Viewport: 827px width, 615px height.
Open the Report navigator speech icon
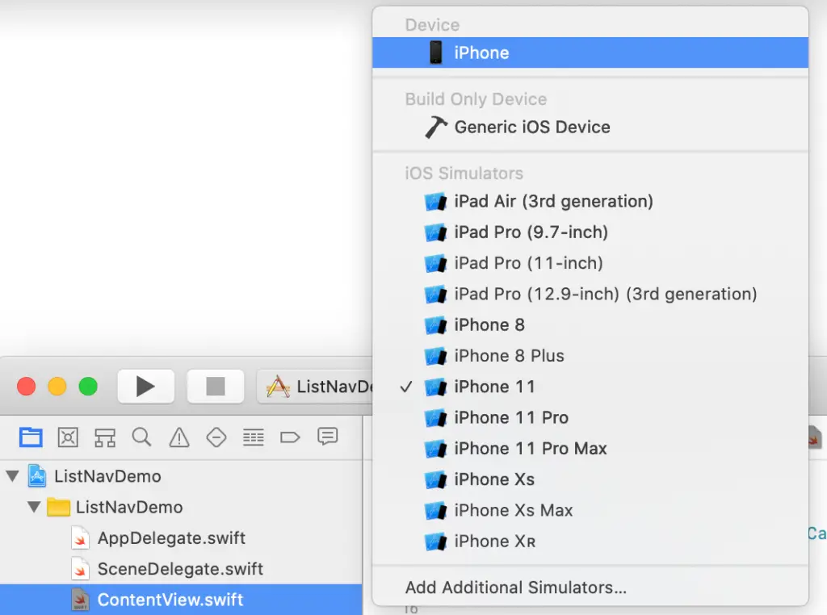[x=328, y=437]
